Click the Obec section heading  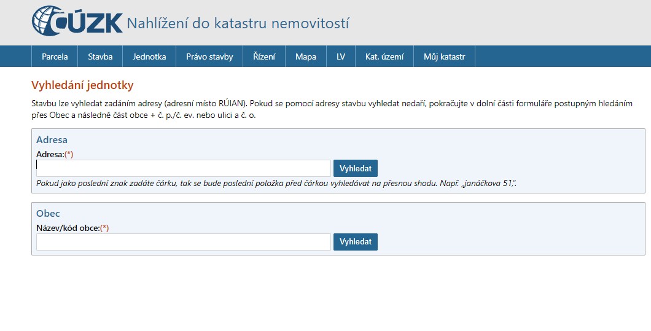(48, 214)
